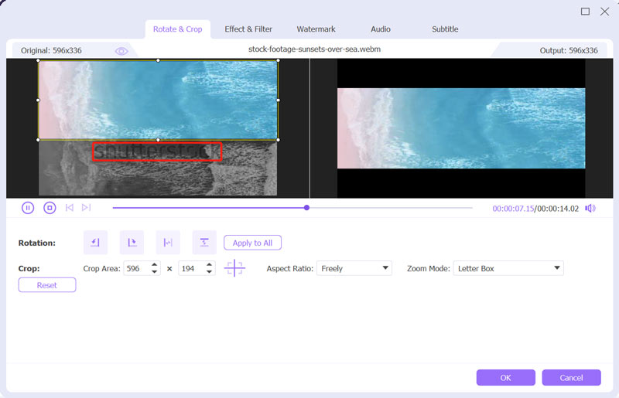The height and width of the screenshot is (398, 619).
Task: Pause the video playback
Action: coord(28,208)
